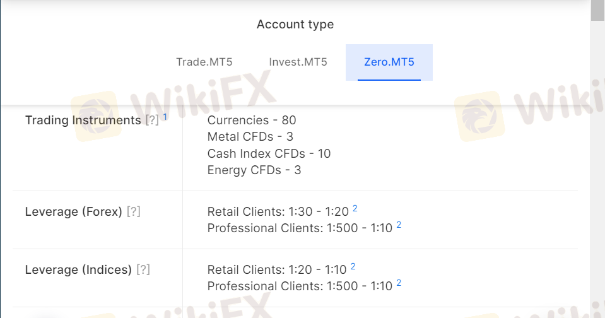Follow footnote 1 next to Trading Instruments
Viewport: 605px width, 318px height.
click(x=165, y=117)
